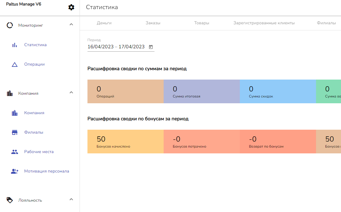Open Мотивация персонала in the sidebar
Image resolution: width=341 pixels, height=212 pixels.
tap(47, 171)
